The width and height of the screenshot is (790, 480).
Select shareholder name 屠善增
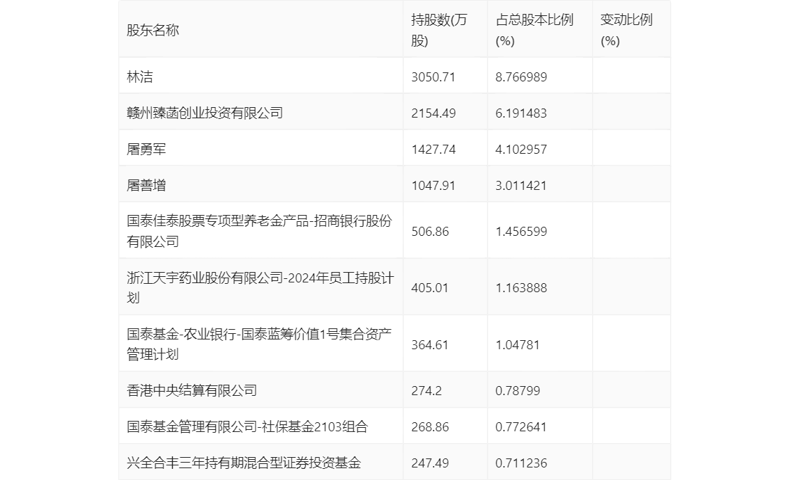[146, 186]
